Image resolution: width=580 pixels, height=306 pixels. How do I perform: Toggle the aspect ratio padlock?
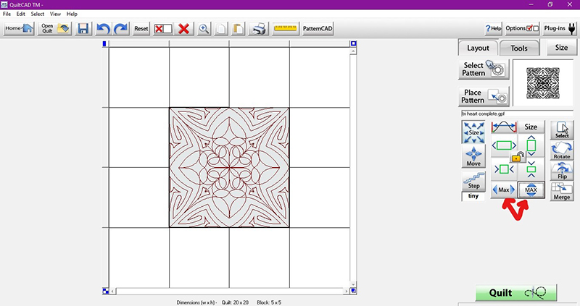(517, 156)
